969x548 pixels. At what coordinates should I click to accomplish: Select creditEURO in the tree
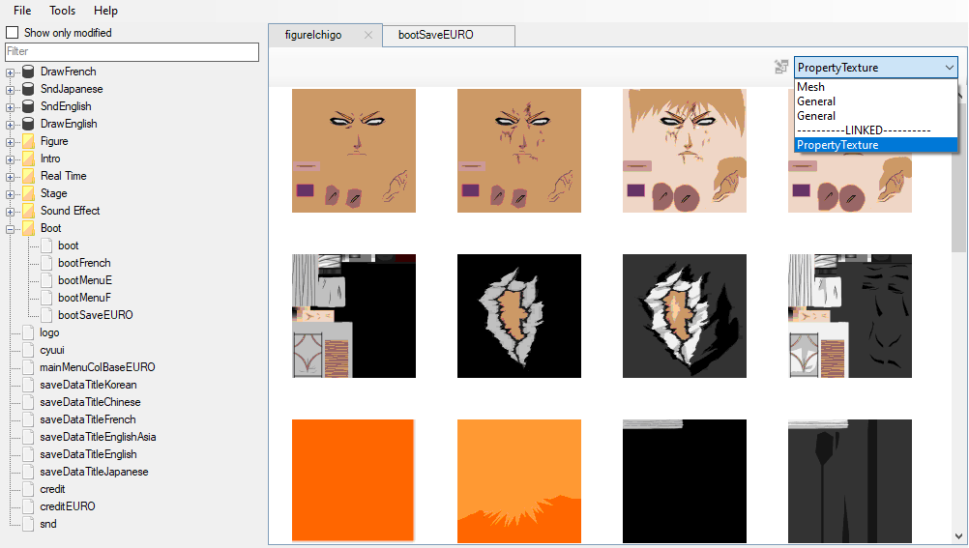tap(68, 506)
